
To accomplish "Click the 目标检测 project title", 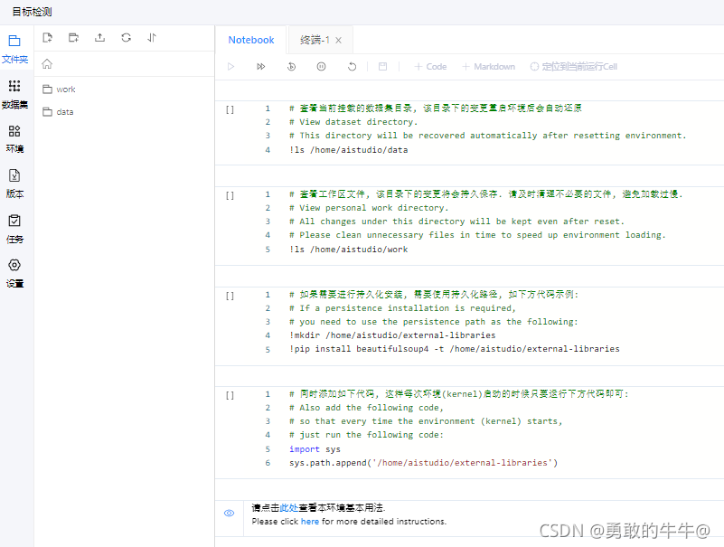I will pos(32,12).
